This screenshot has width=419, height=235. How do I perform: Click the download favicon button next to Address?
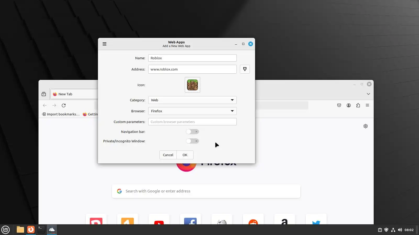pyautogui.click(x=245, y=69)
